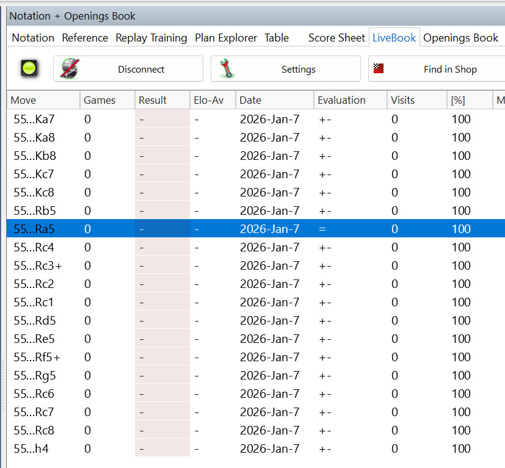Sort list by Games column header
Viewport: 505px width, 468px height.
100,100
